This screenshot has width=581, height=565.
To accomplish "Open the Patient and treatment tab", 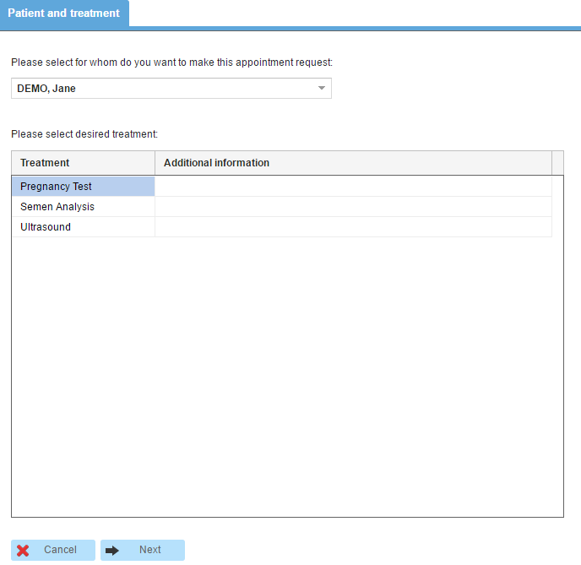I will click(64, 14).
